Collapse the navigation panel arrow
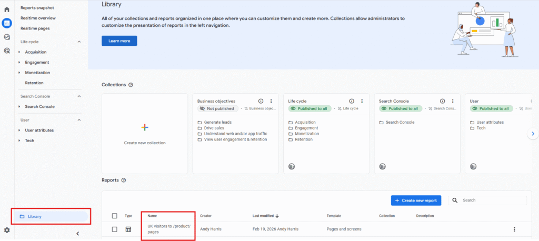539x241 pixels. (x=78, y=234)
